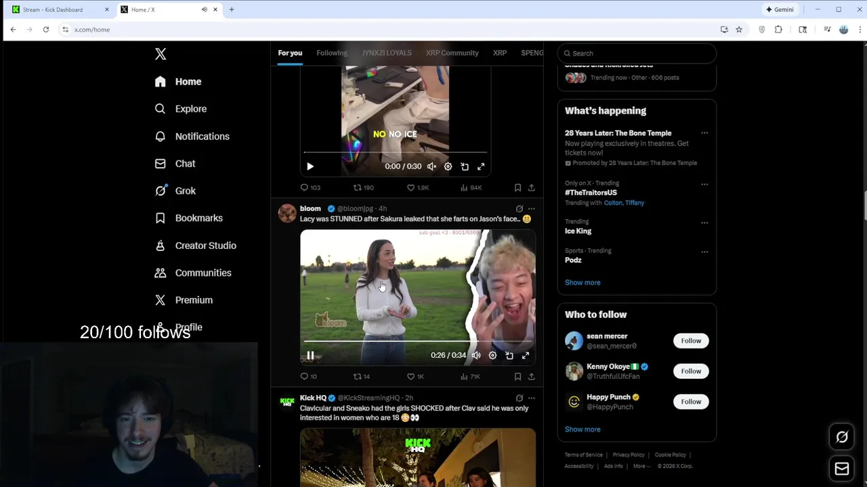Switch to the For you tab
Image resolution: width=867 pixels, height=487 pixels.
click(x=290, y=53)
